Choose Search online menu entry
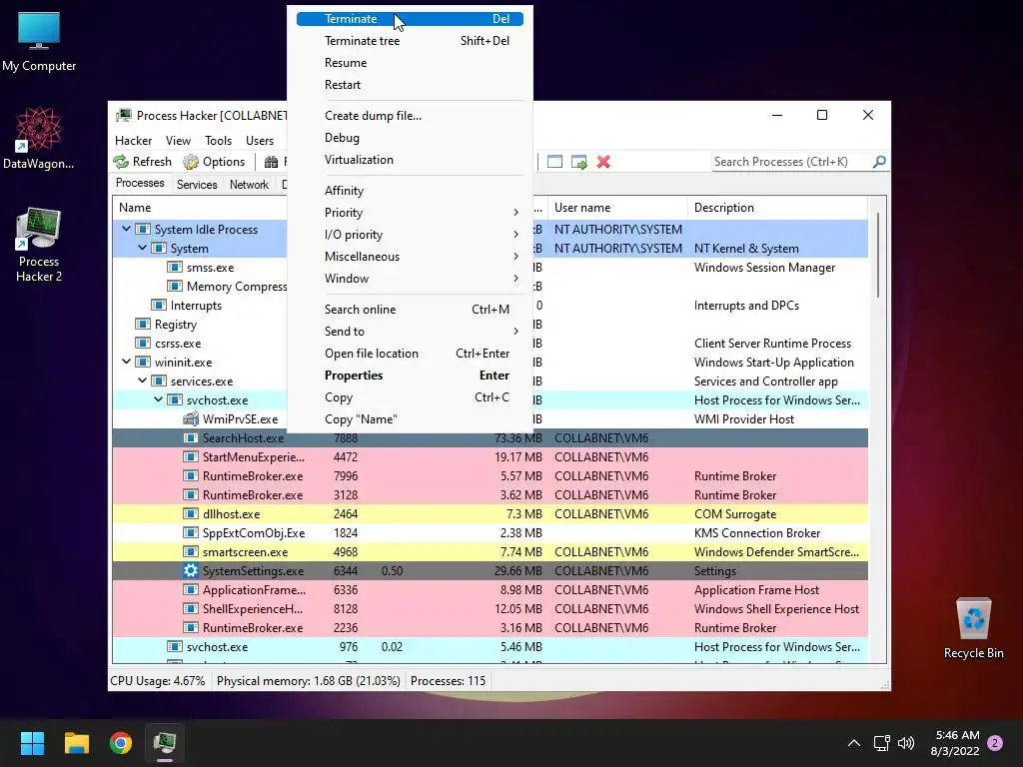 tap(410, 310)
